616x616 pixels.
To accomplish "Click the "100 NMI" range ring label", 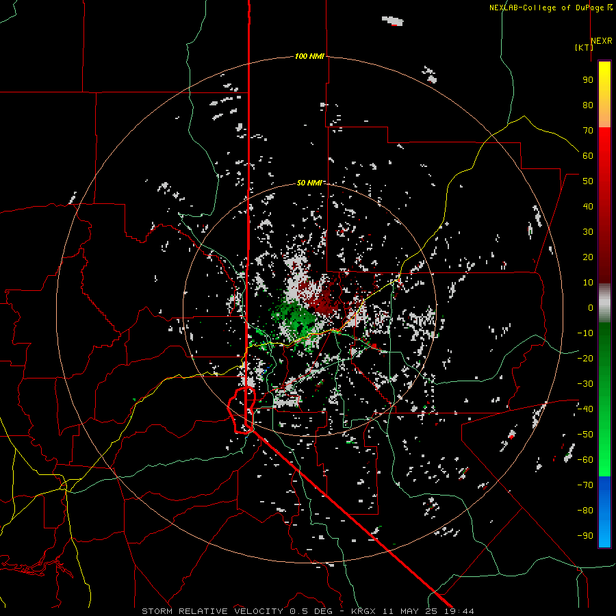I will 309,57.
